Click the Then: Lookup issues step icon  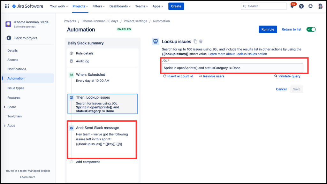click(x=71, y=97)
